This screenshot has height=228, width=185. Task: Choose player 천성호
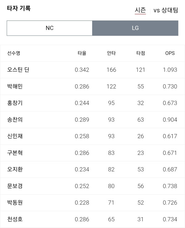tap(15, 219)
